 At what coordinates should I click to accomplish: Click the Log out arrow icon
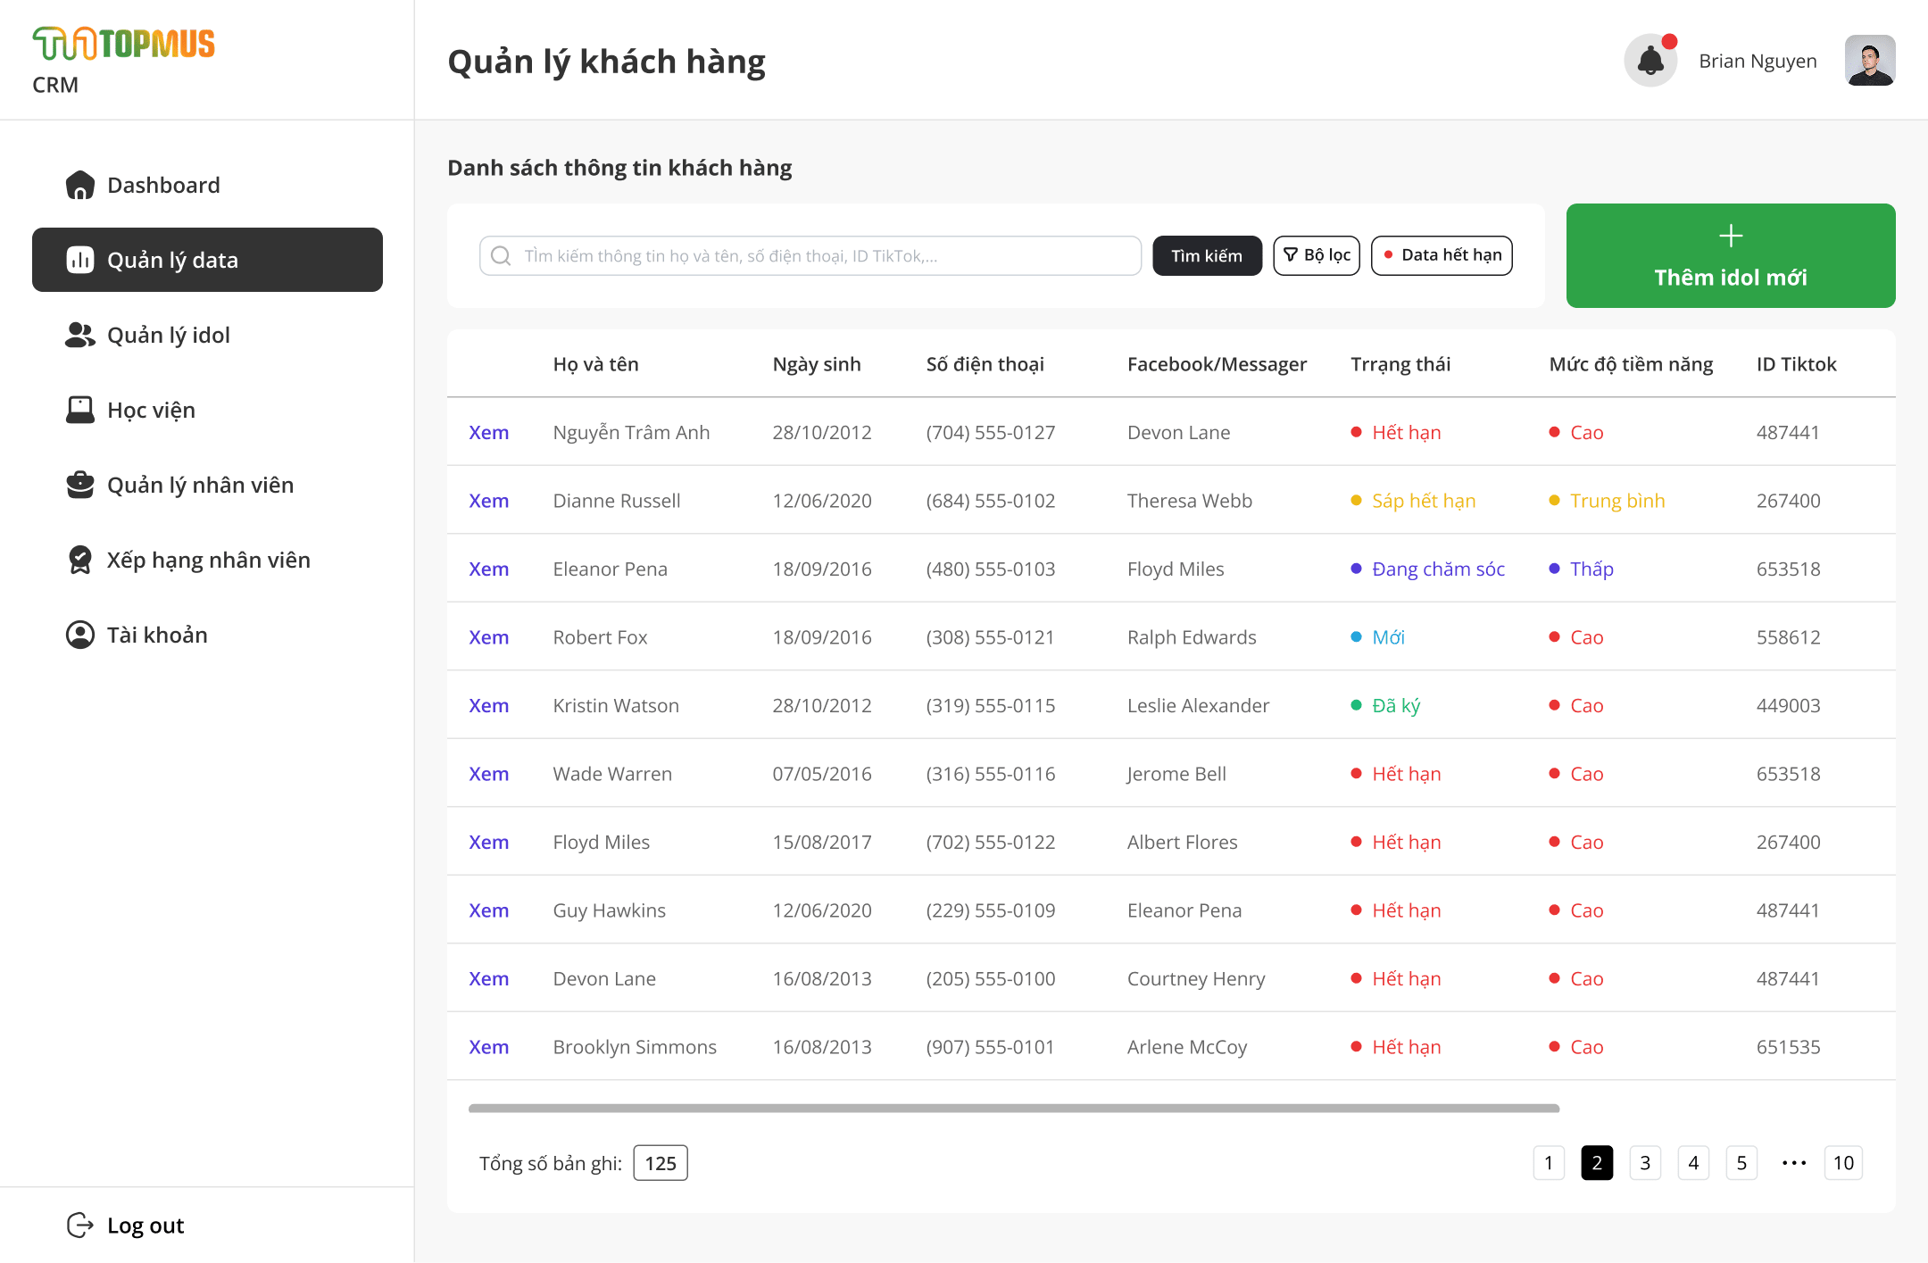[x=80, y=1226]
